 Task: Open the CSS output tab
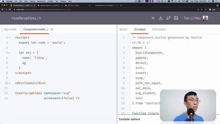(159, 29)
